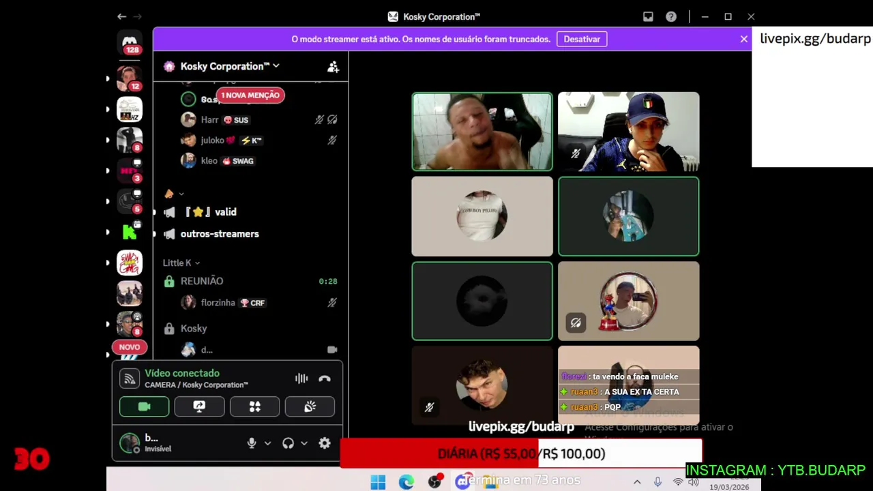Open the green K server icon
Image resolution: width=873 pixels, height=491 pixels.
[x=129, y=232]
